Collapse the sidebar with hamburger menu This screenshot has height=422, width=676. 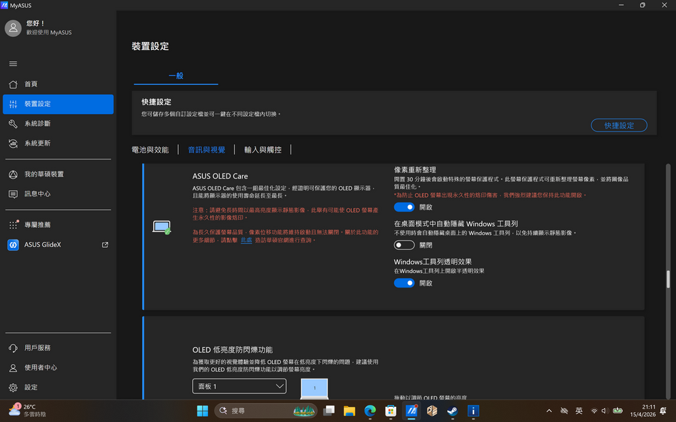coord(13,63)
